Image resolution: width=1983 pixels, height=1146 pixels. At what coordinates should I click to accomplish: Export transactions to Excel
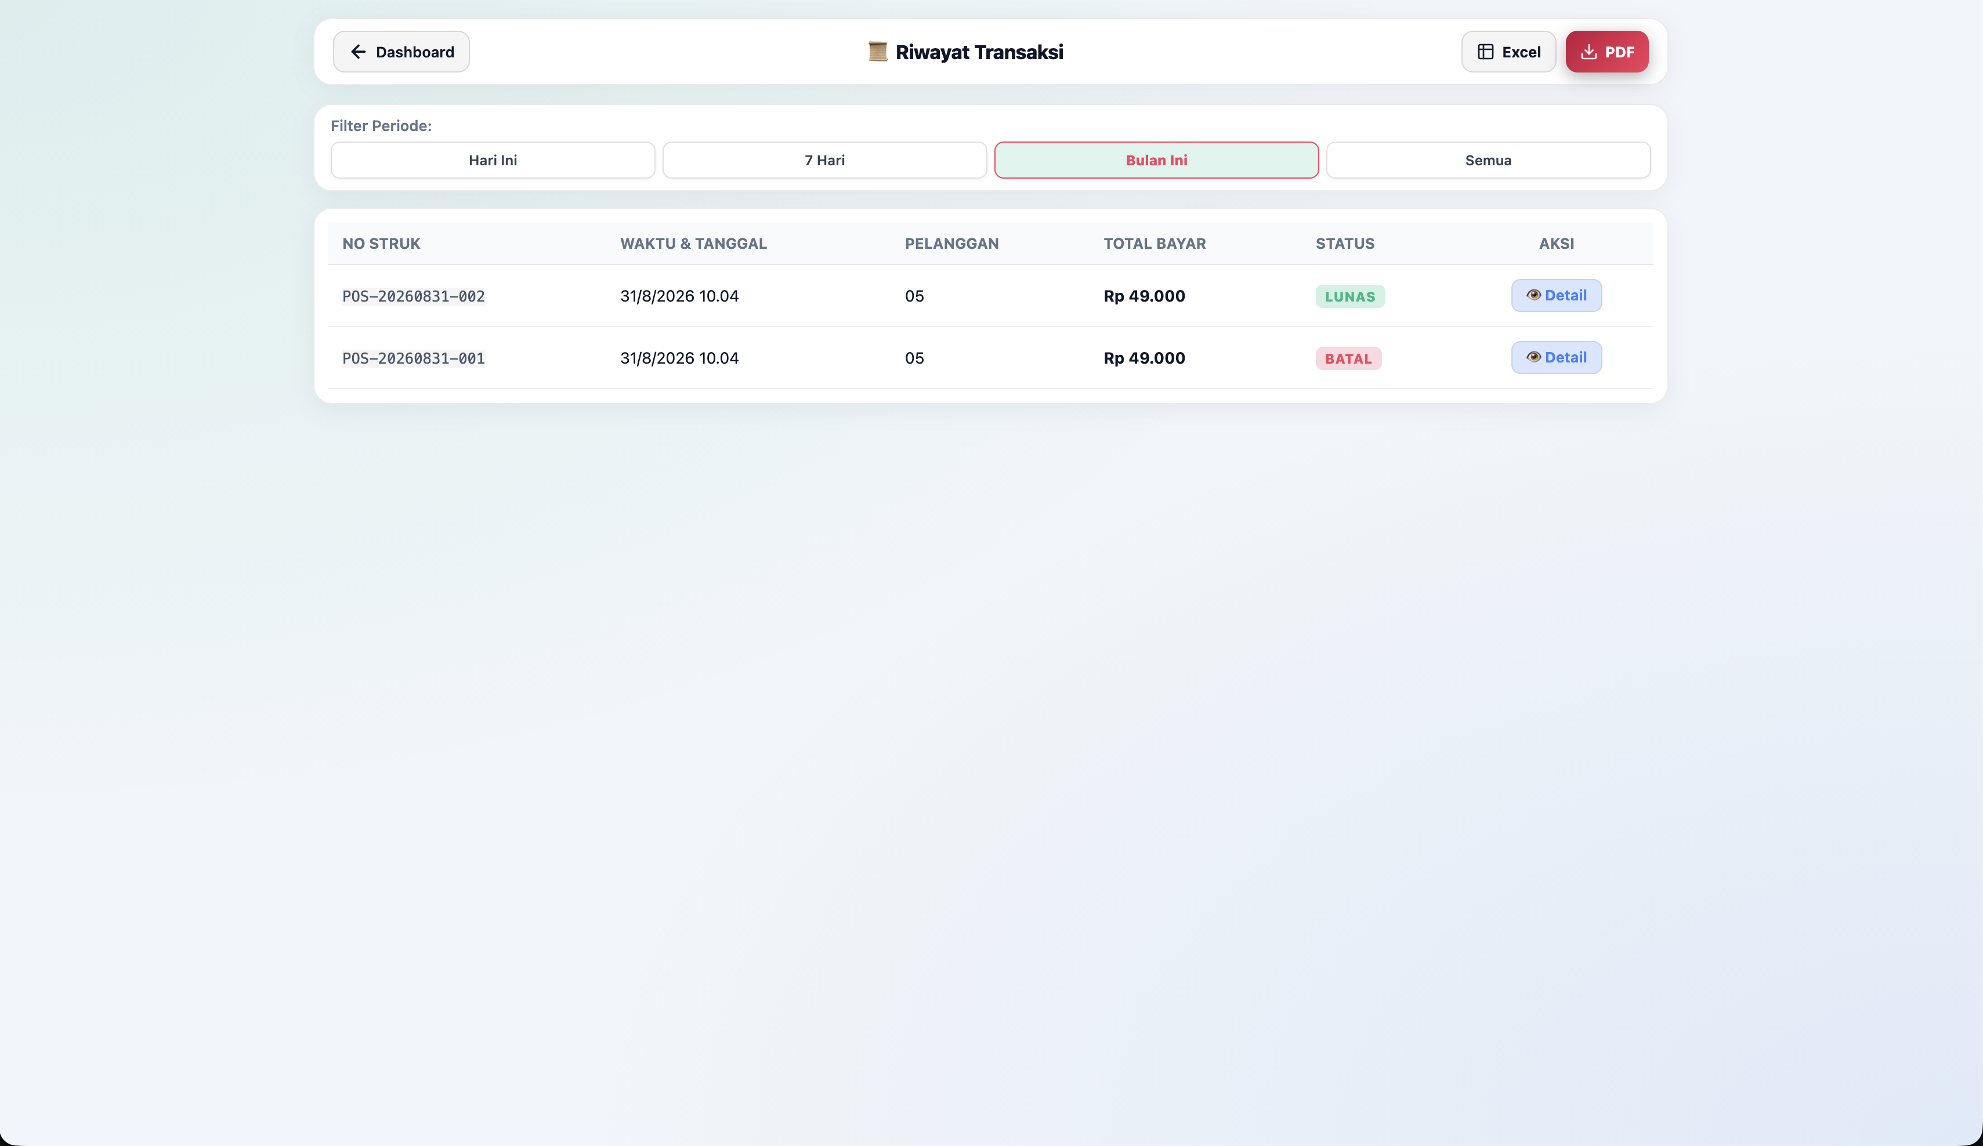(x=1508, y=52)
